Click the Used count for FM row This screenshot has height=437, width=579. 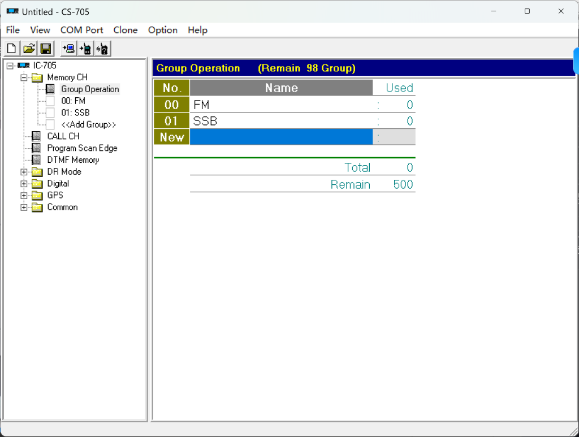click(x=409, y=105)
